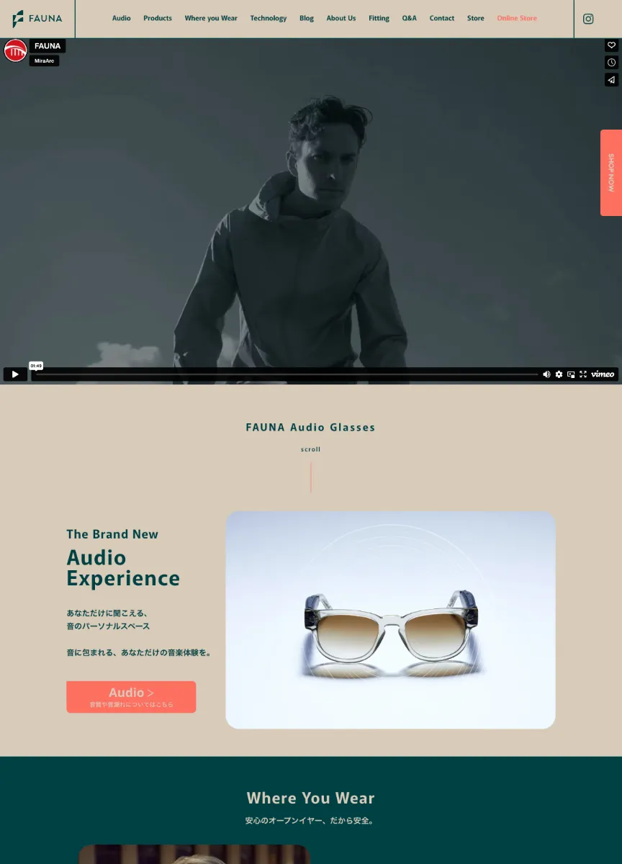The image size is (622, 864).
Task: Seek along the video progress bar
Action: pos(287,374)
